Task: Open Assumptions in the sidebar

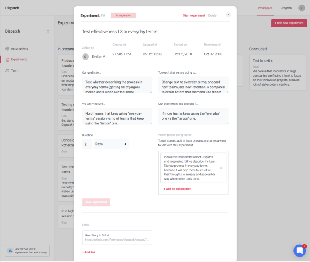Action: [x=19, y=49]
